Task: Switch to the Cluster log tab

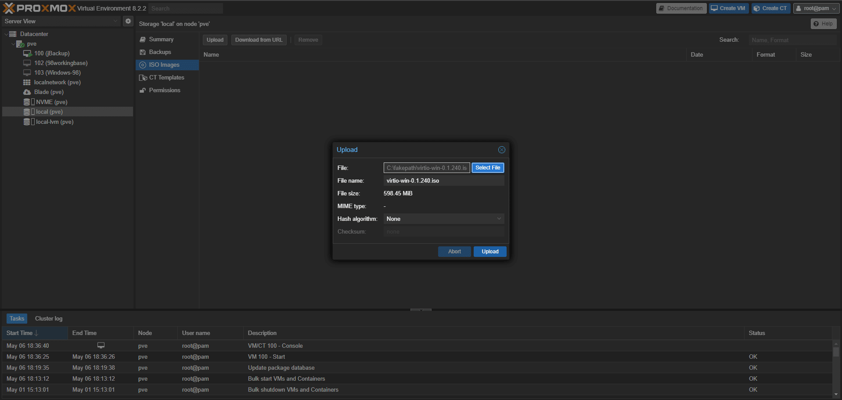Action: [x=49, y=318]
